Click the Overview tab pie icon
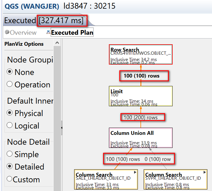212x191 pixels. coord(7,32)
